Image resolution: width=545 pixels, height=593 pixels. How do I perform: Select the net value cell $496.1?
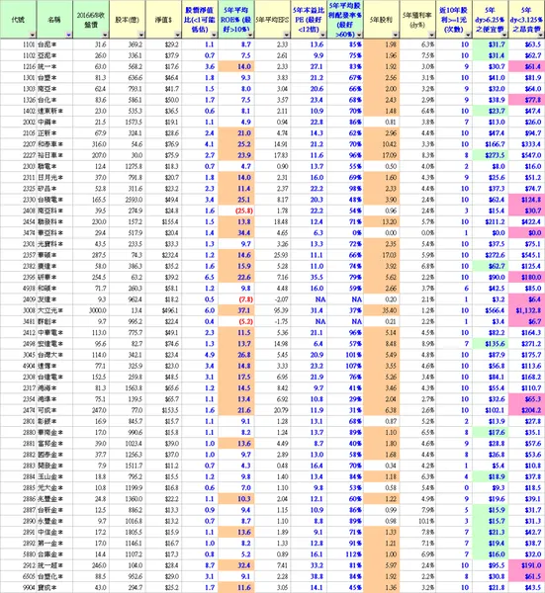point(163,310)
